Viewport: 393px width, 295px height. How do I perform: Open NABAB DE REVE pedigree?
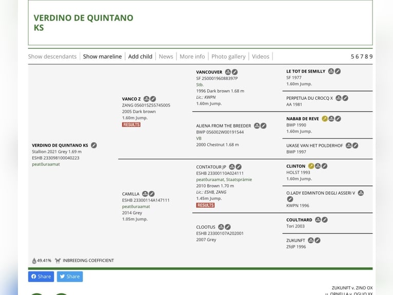[303, 119]
